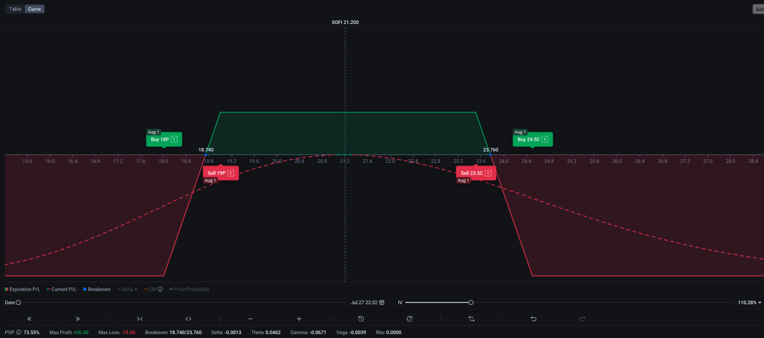
Task: Shift strikes right with double-chevron icon
Action: click(78, 319)
